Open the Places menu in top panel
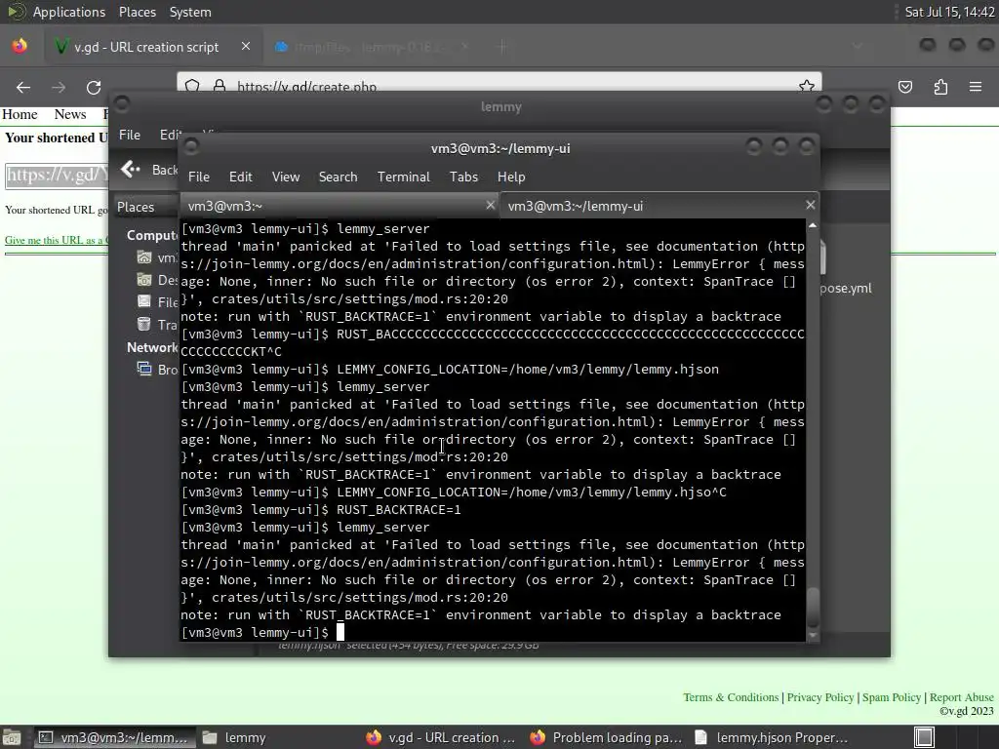The image size is (999, 749). point(137,12)
